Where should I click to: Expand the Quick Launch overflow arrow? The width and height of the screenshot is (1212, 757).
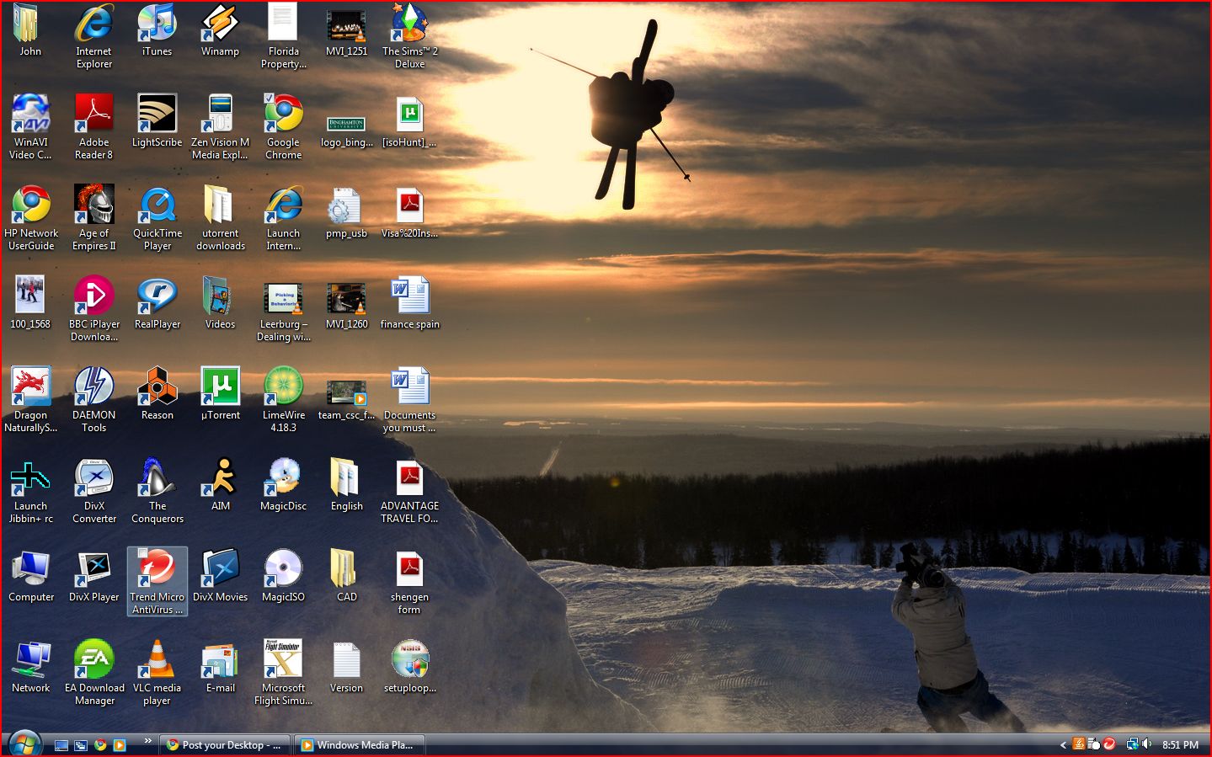[x=148, y=740]
